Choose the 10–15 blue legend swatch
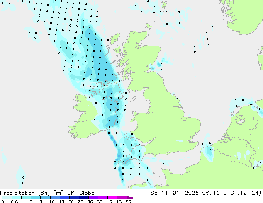Viewport: 263px width, 203px height. pos(55,198)
